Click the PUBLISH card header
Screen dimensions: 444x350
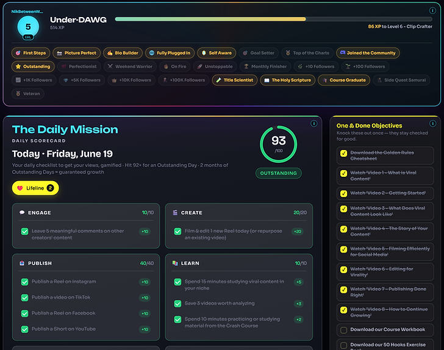pos(86,263)
